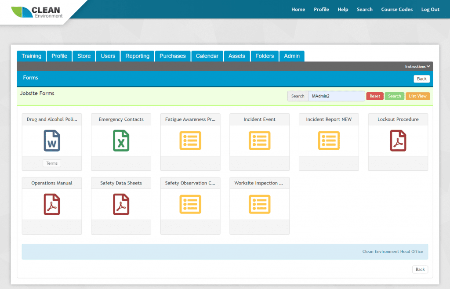Open the Safety Data Sheets PDF icon
The width and height of the screenshot is (450, 289).
[121, 204]
